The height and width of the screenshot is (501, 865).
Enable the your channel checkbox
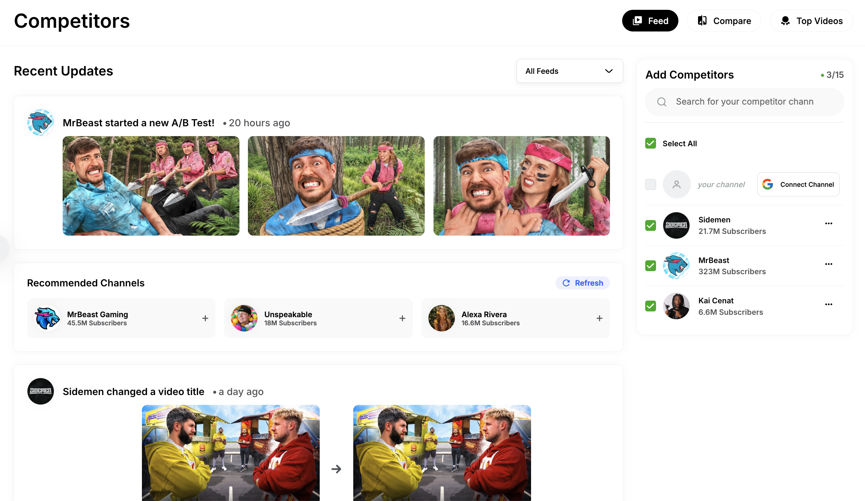[x=650, y=184]
